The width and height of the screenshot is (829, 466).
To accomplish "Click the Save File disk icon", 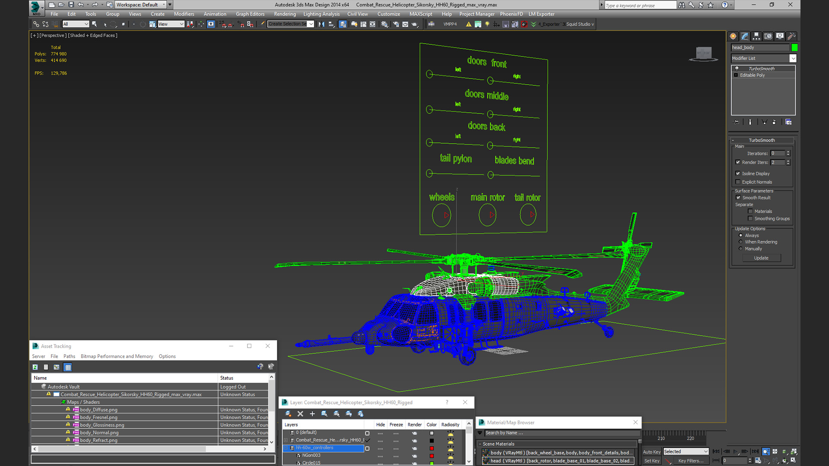I will (71, 5).
